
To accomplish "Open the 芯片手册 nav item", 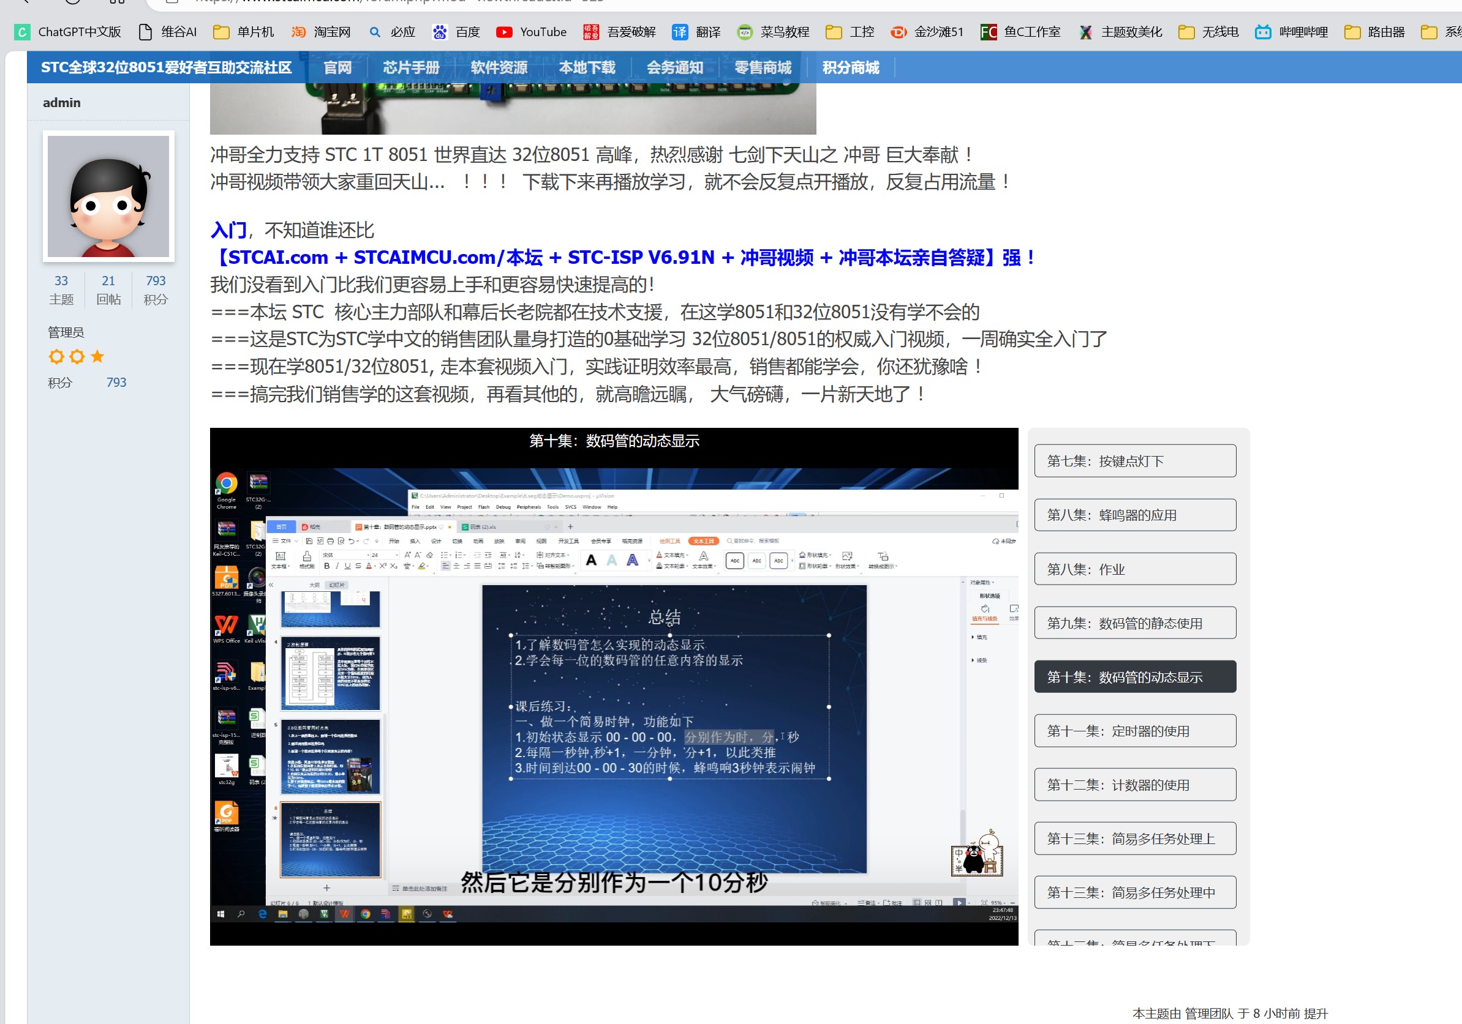I will [x=412, y=67].
